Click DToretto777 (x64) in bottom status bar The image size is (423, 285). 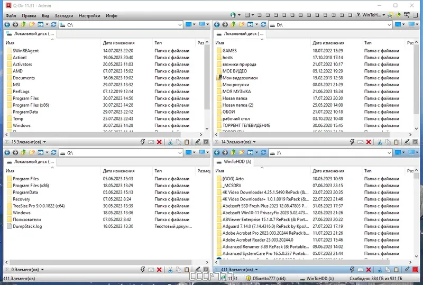coord(266,279)
